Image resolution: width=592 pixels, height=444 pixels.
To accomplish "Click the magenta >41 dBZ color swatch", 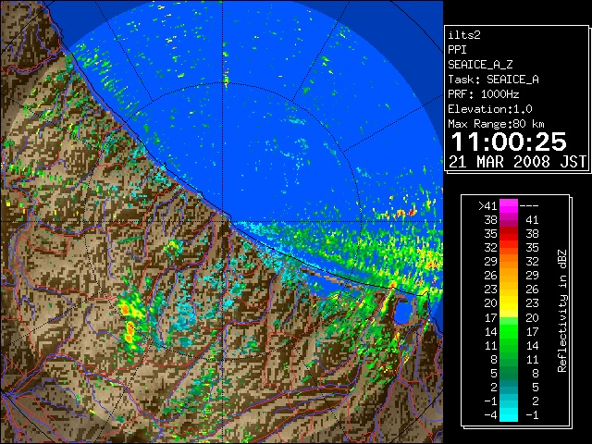I will (509, 205).
